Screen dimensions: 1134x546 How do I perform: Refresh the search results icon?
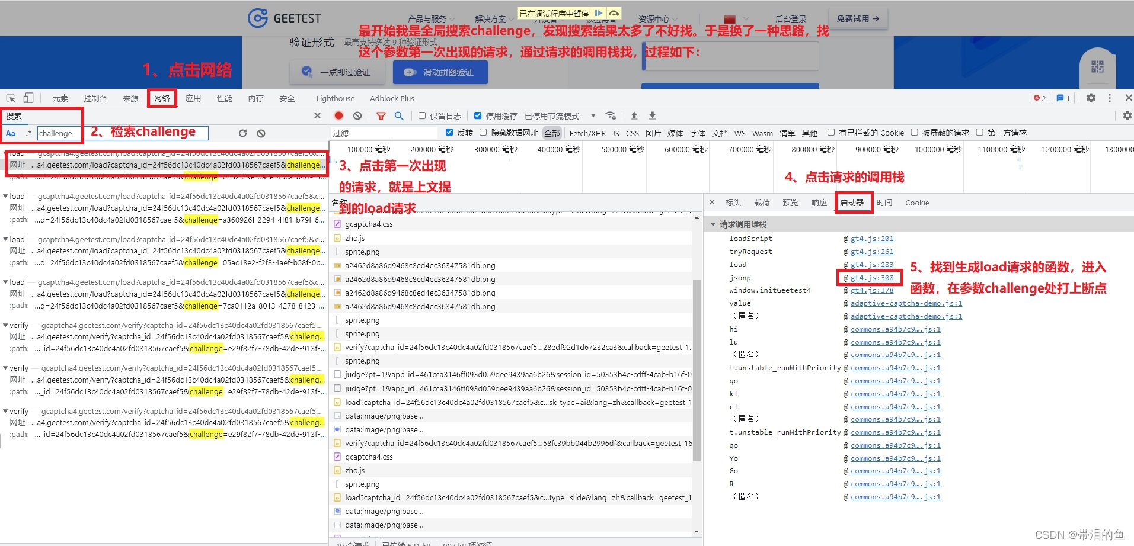pos(242,133)
